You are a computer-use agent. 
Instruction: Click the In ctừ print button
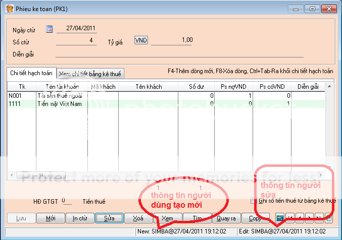(80, 218)
